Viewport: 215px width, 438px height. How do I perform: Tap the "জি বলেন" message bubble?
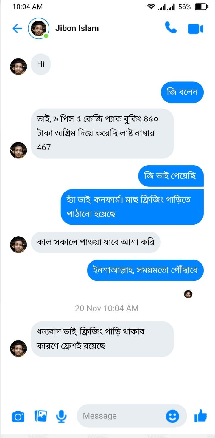click(x=182, y=92)
